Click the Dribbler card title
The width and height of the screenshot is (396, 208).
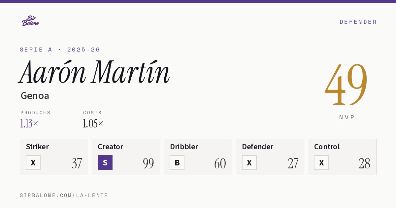[184, 147]
